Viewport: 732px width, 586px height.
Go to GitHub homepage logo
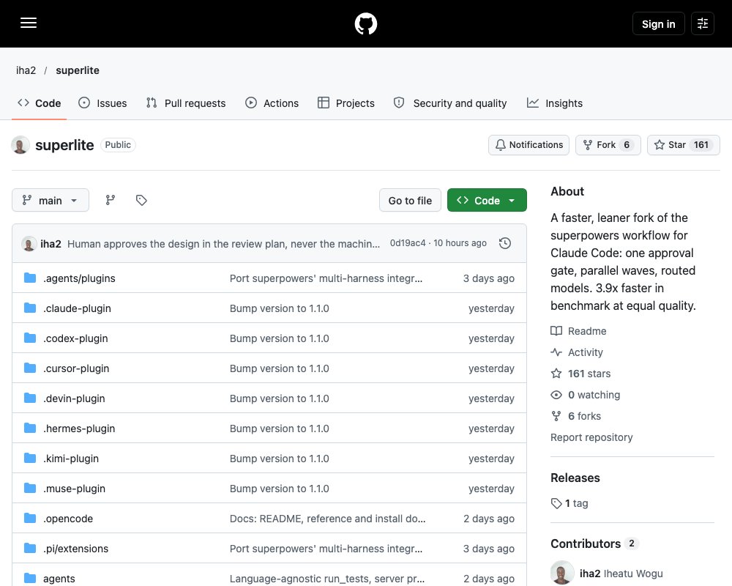[x=366, y=23]
